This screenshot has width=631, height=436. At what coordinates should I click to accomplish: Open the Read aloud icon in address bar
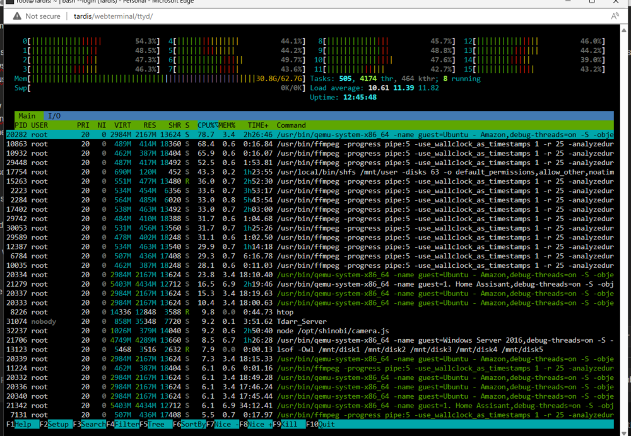click(615, 16)
